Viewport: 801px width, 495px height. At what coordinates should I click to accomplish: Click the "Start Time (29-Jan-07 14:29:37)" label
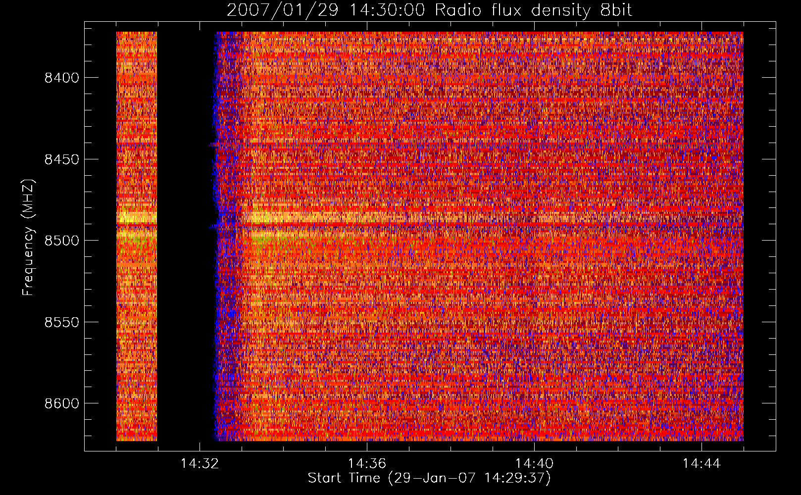429,478
